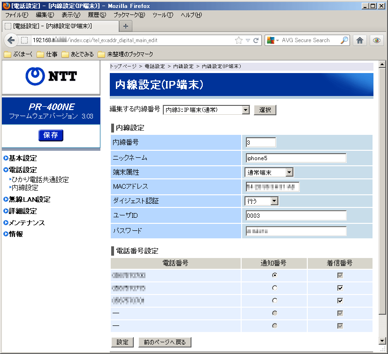Select 通知番号 radio for third phone number

(x=274, y=301)
